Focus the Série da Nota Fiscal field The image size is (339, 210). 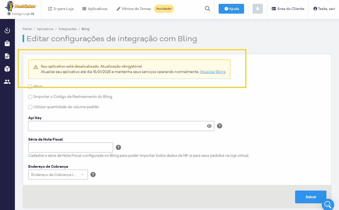pos(71,148)
